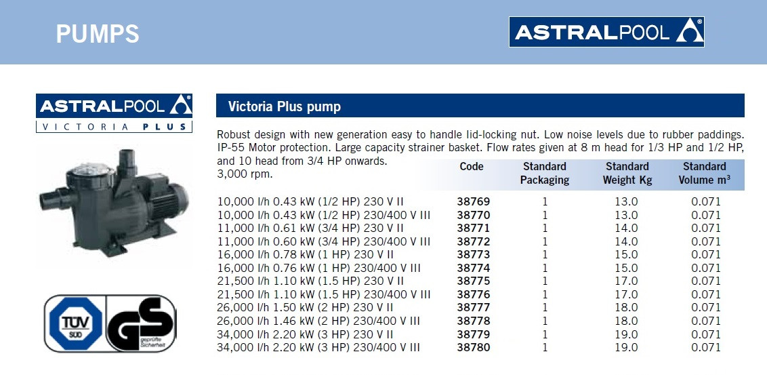Click the 18.0 weight value for code 38777
767x375 pixels.
point(625,308)
